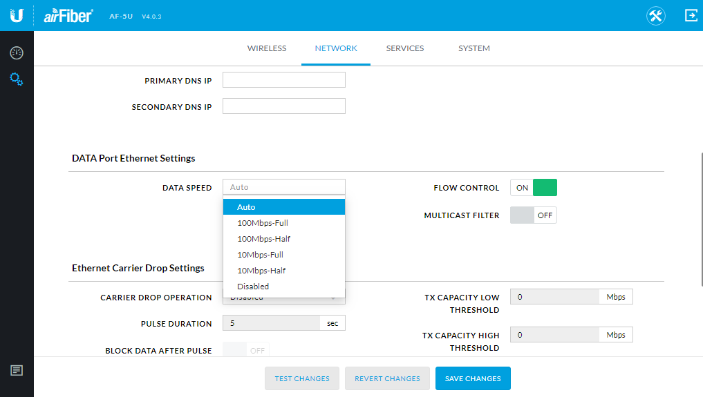Image resolution: width=703 pixels, height=397 pixels.
Task: Toggle Flow Control switch off
Action: coord(534,188)
